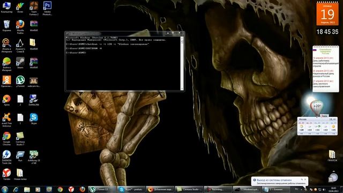Switch to Recording taskbar window

218,189
